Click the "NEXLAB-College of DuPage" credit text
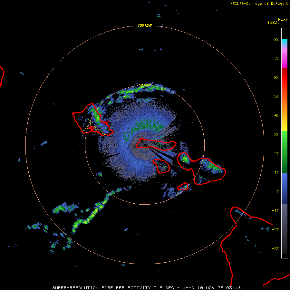 point(257,4)
